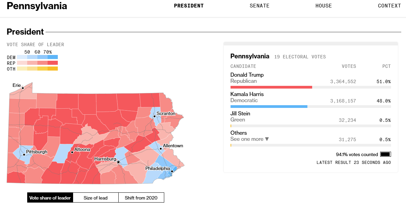
Task: Click the votes counted black box icon
Action: pos(385,154)
